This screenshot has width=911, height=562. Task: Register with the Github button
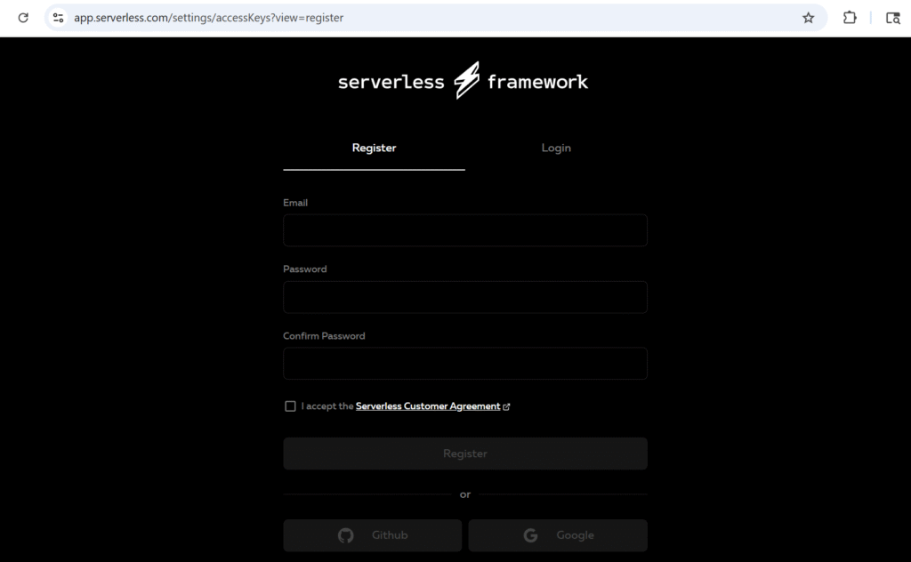click(x=373, y=535)
